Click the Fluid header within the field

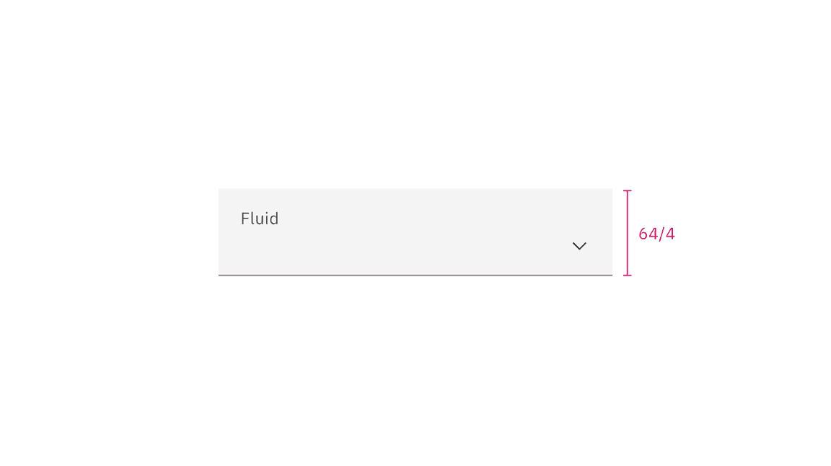(260, 219)
